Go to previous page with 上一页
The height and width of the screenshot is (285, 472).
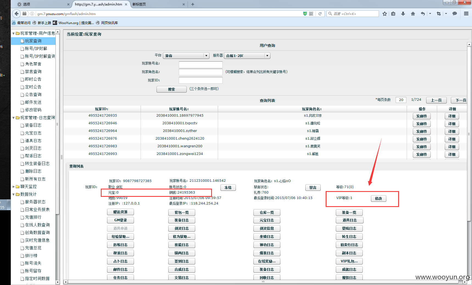coord(436,100)
